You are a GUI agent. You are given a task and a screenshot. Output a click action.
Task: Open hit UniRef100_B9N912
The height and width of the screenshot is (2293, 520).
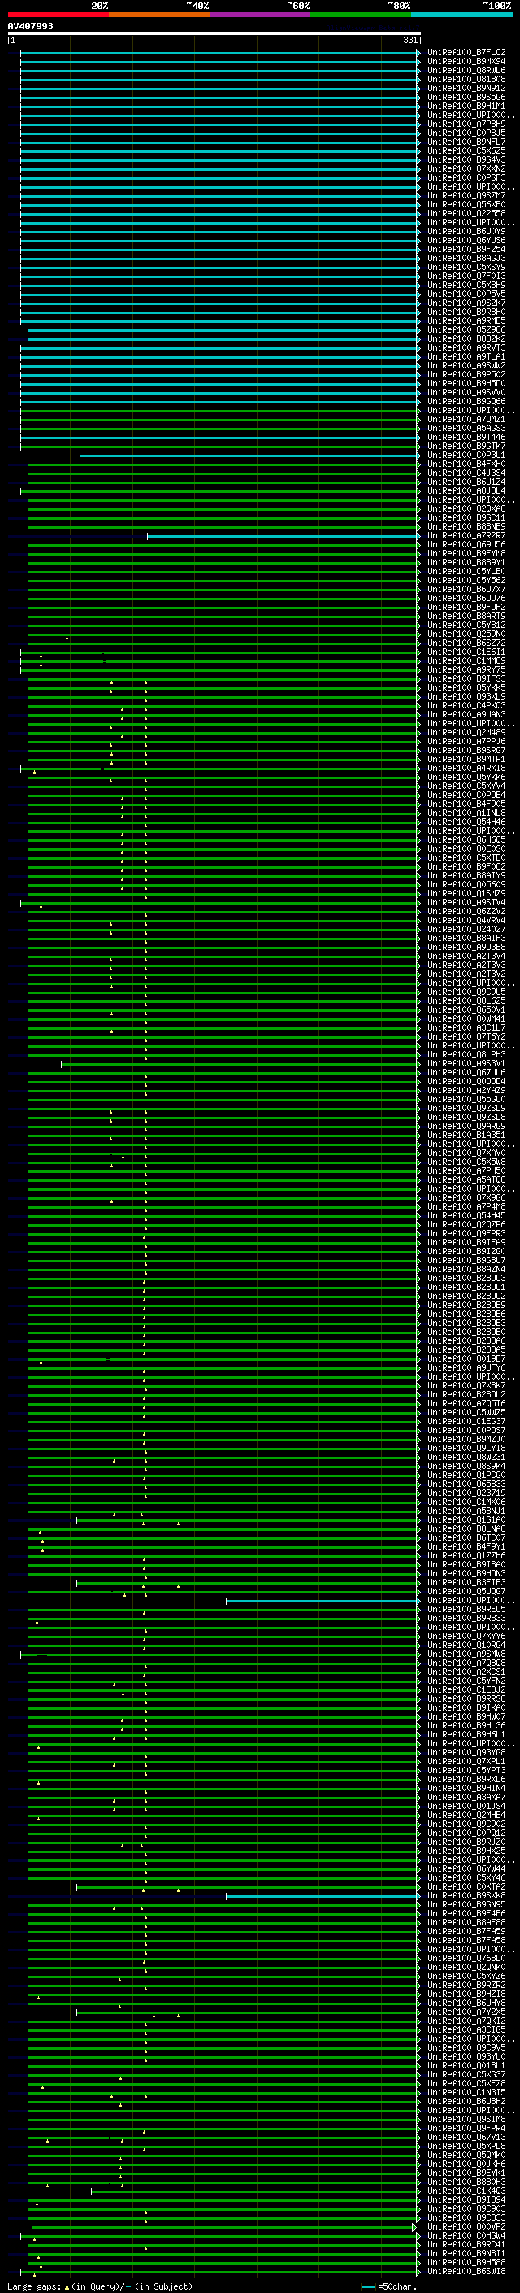[x=466, y=88]
